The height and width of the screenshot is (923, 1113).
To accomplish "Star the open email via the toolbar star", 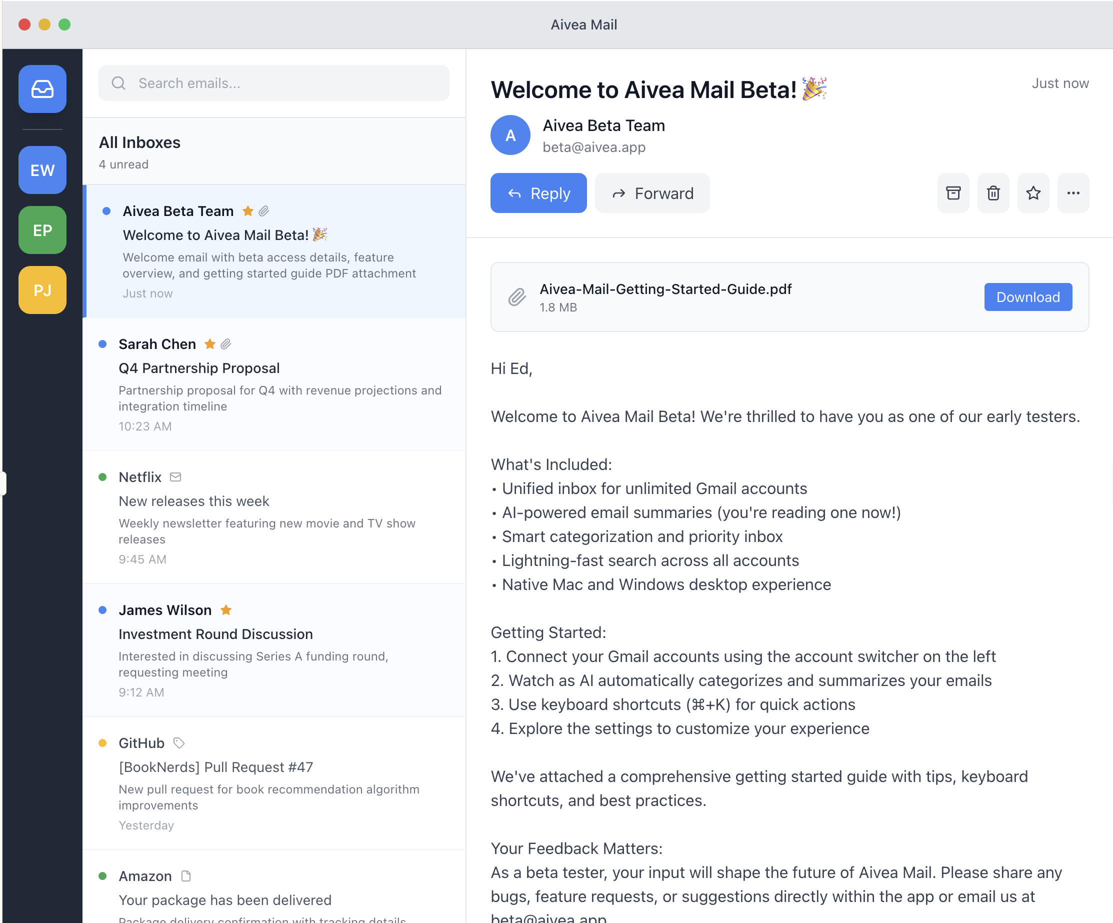I will click(x=1033, y=193).
